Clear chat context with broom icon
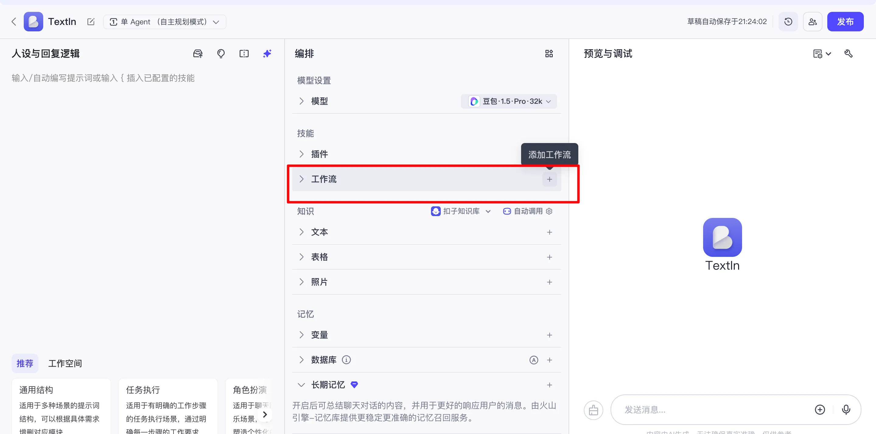 click(594, 410)
